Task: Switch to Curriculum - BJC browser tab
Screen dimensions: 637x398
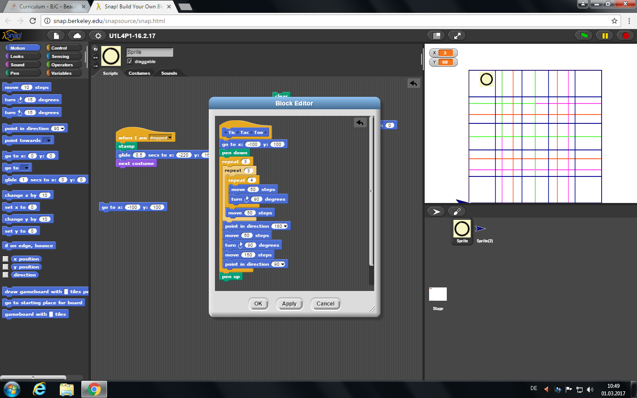Action: pyautogui.click(x=48, y=7)
